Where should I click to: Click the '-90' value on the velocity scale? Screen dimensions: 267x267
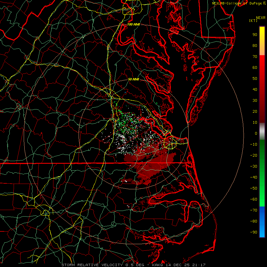point(254,232)
